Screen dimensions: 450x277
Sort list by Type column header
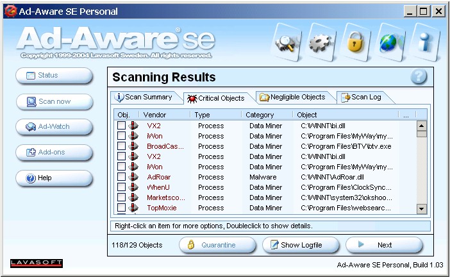pos(216,115)
